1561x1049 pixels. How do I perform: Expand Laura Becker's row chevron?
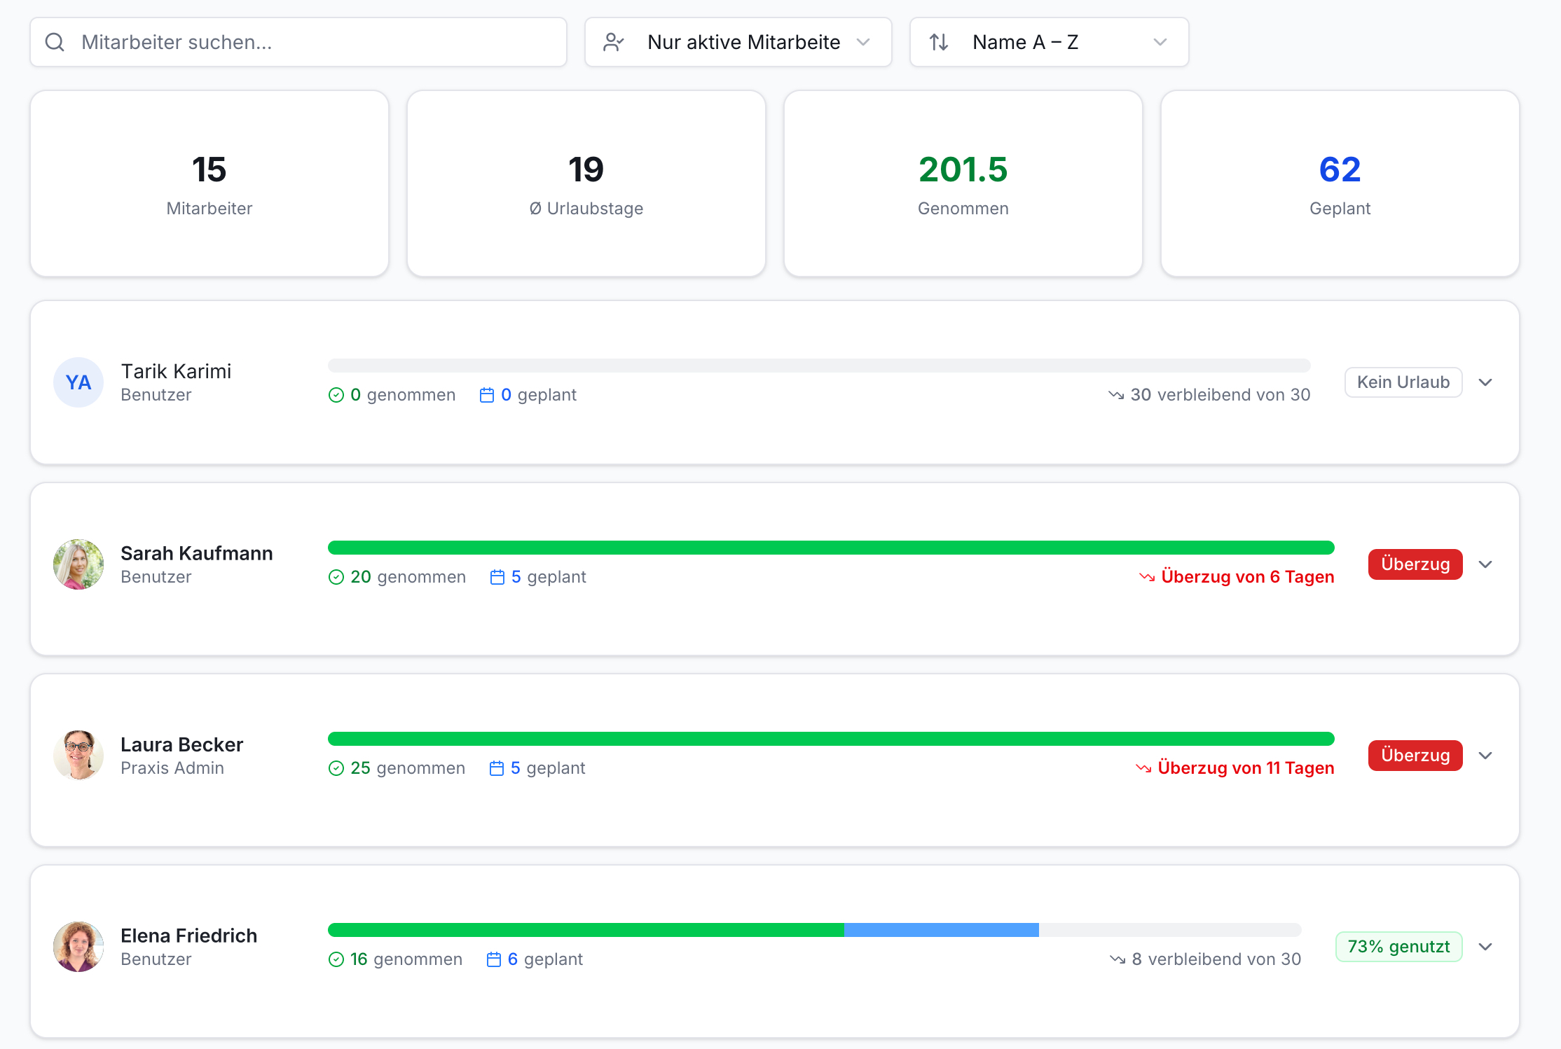tap(1485, 756)
